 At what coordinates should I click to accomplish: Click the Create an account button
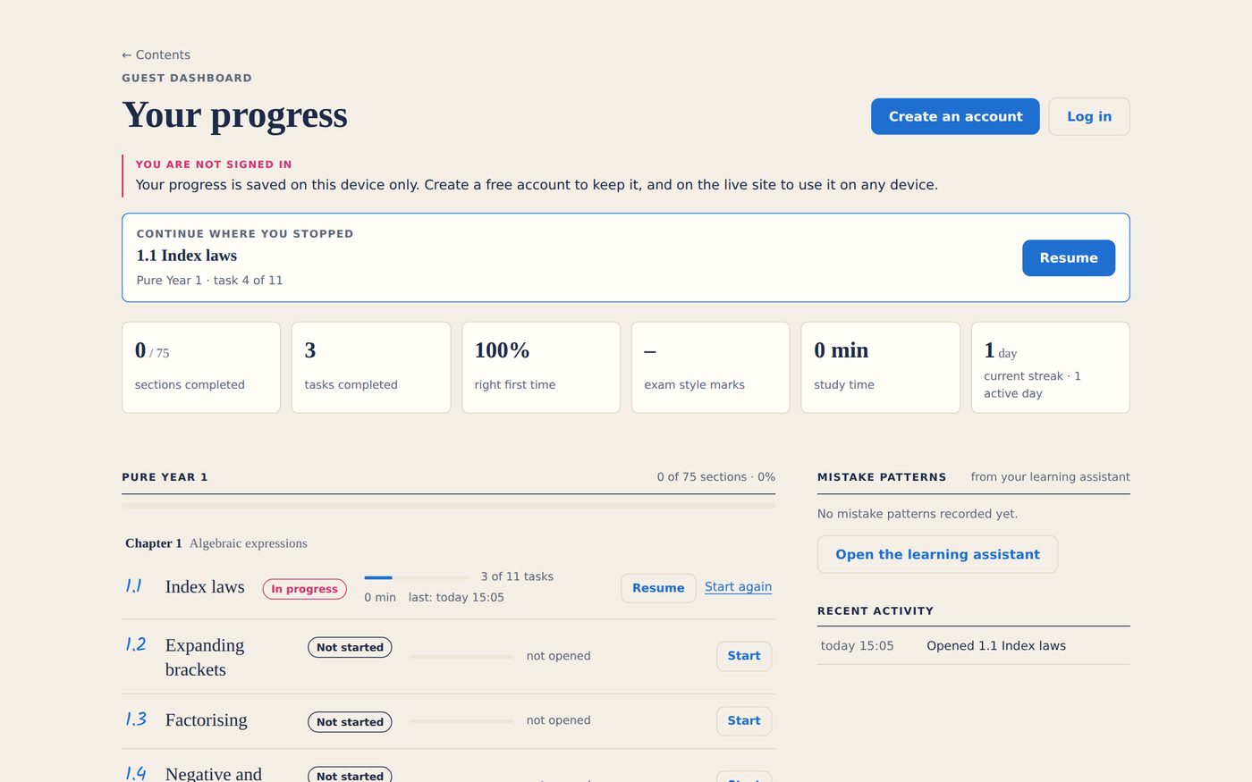(955, 116)
